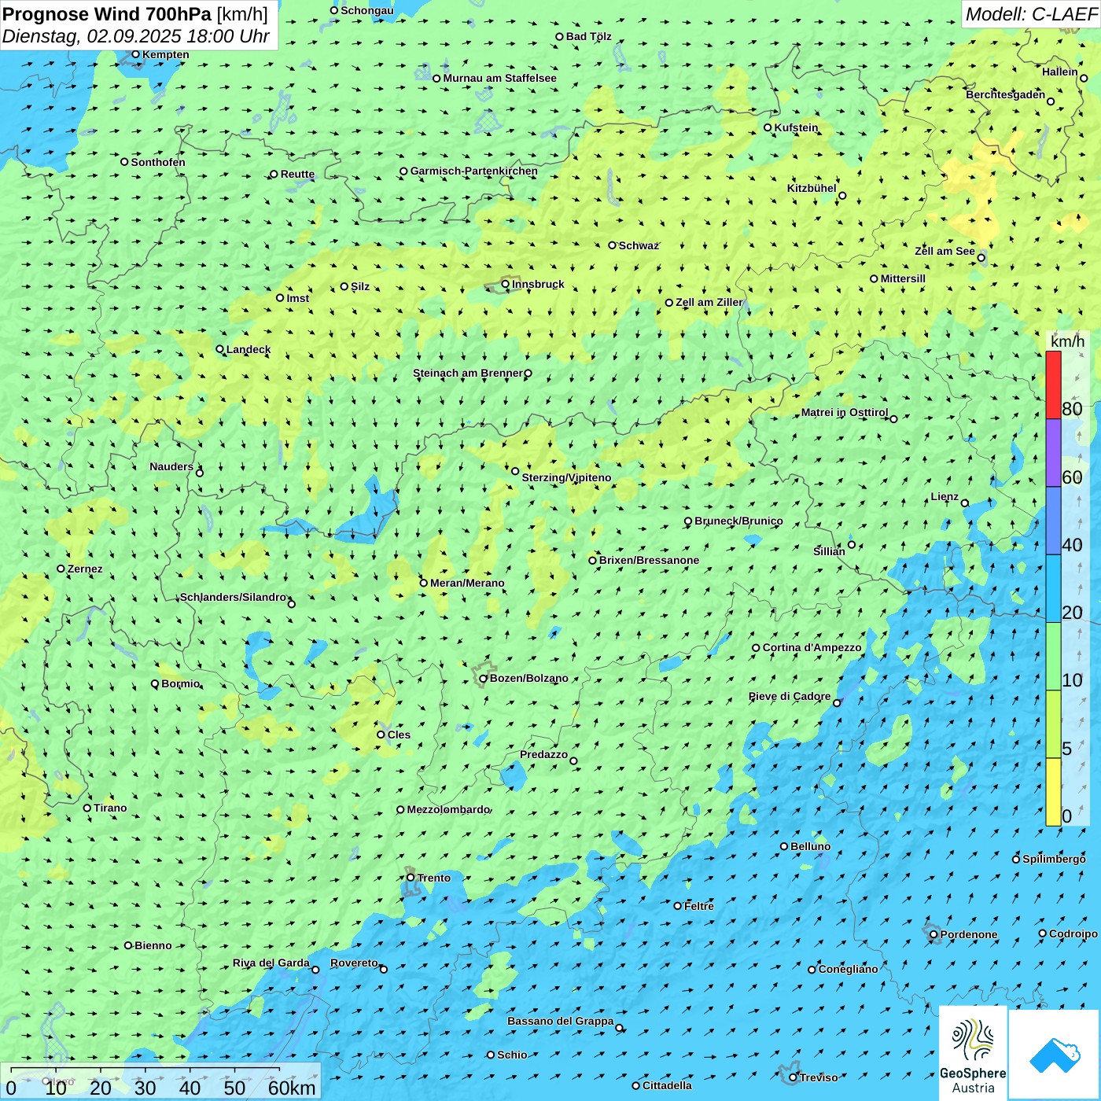Click the yellow 0 km/h legend color
The height and width of the screenshot is (1101, 1101).
click(1053, 792)
